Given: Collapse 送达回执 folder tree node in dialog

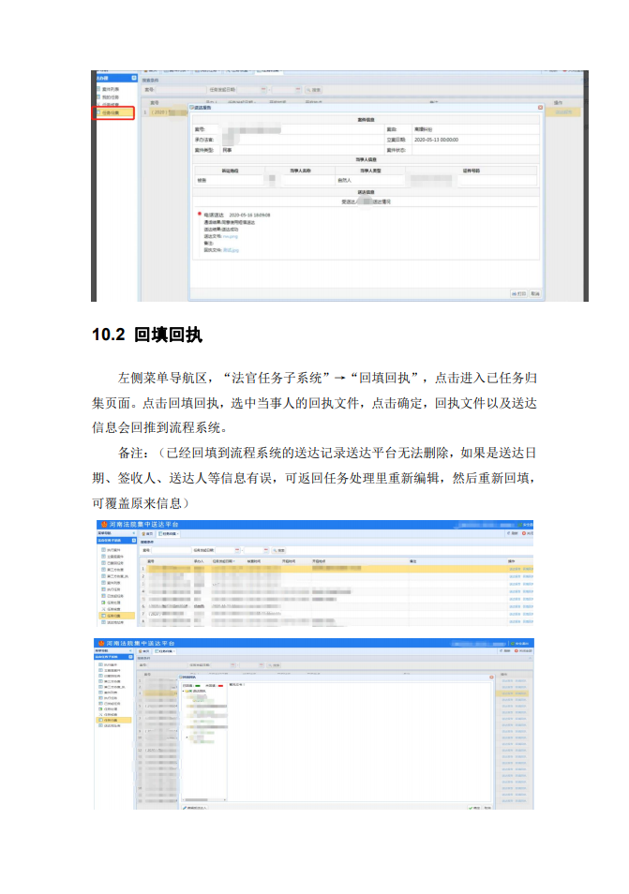Looking at the screenshot, I should [x=183, y=691].
